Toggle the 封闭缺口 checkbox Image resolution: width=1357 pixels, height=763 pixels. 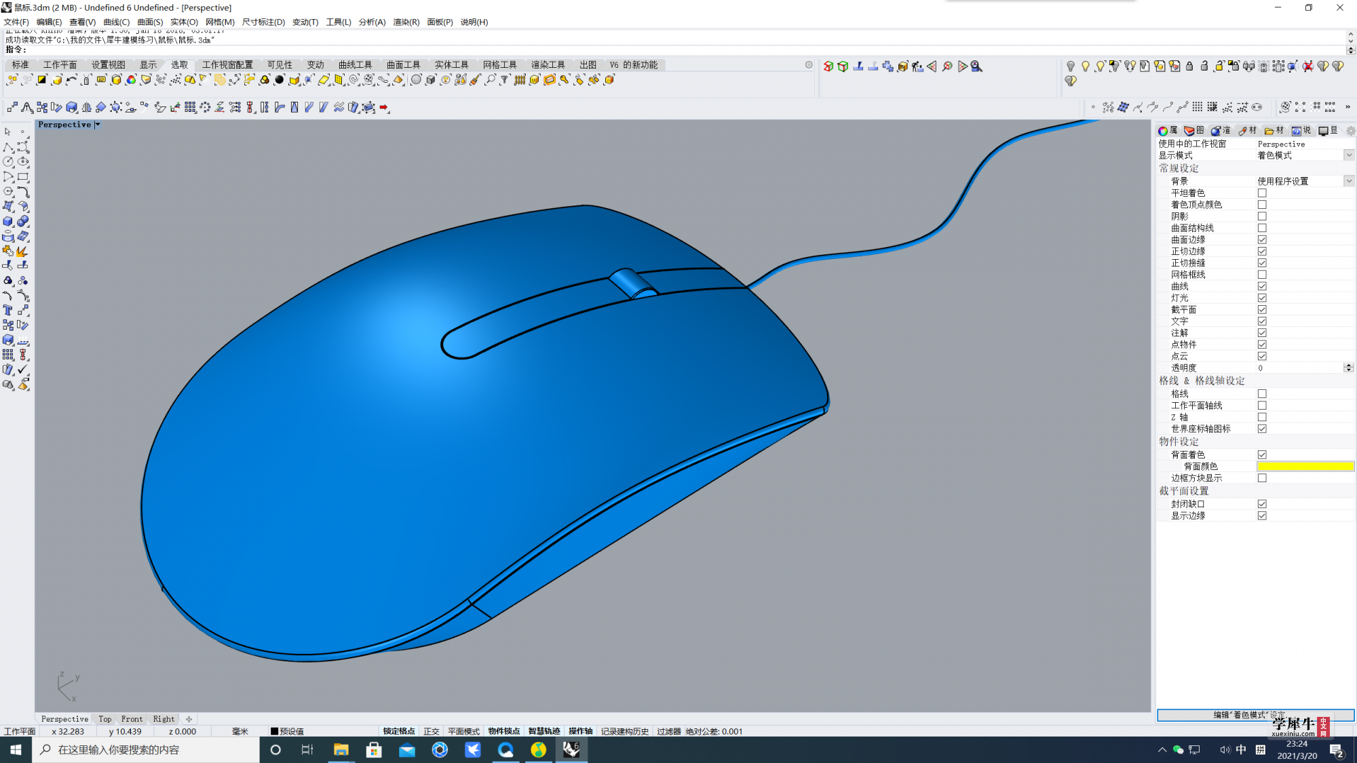[1262, 504]
